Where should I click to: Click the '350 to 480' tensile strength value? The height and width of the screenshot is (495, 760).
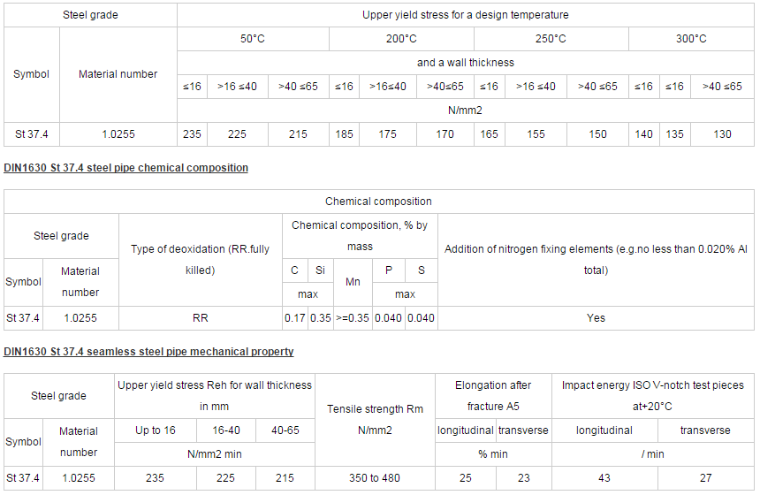[375, 478]
